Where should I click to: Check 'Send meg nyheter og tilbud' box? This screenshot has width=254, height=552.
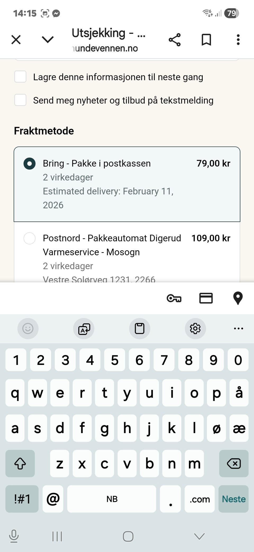[x=20, y=100]
